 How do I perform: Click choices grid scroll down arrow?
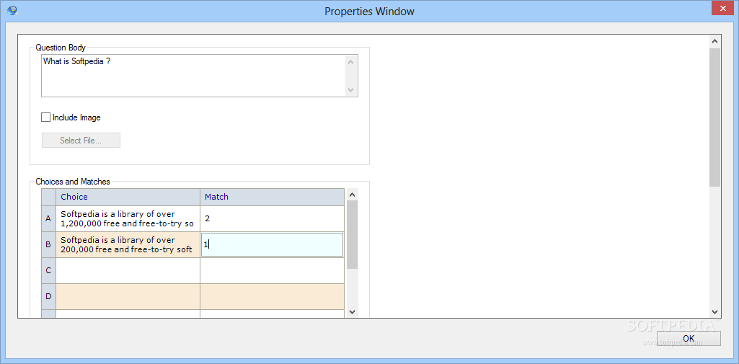point(352,311)
